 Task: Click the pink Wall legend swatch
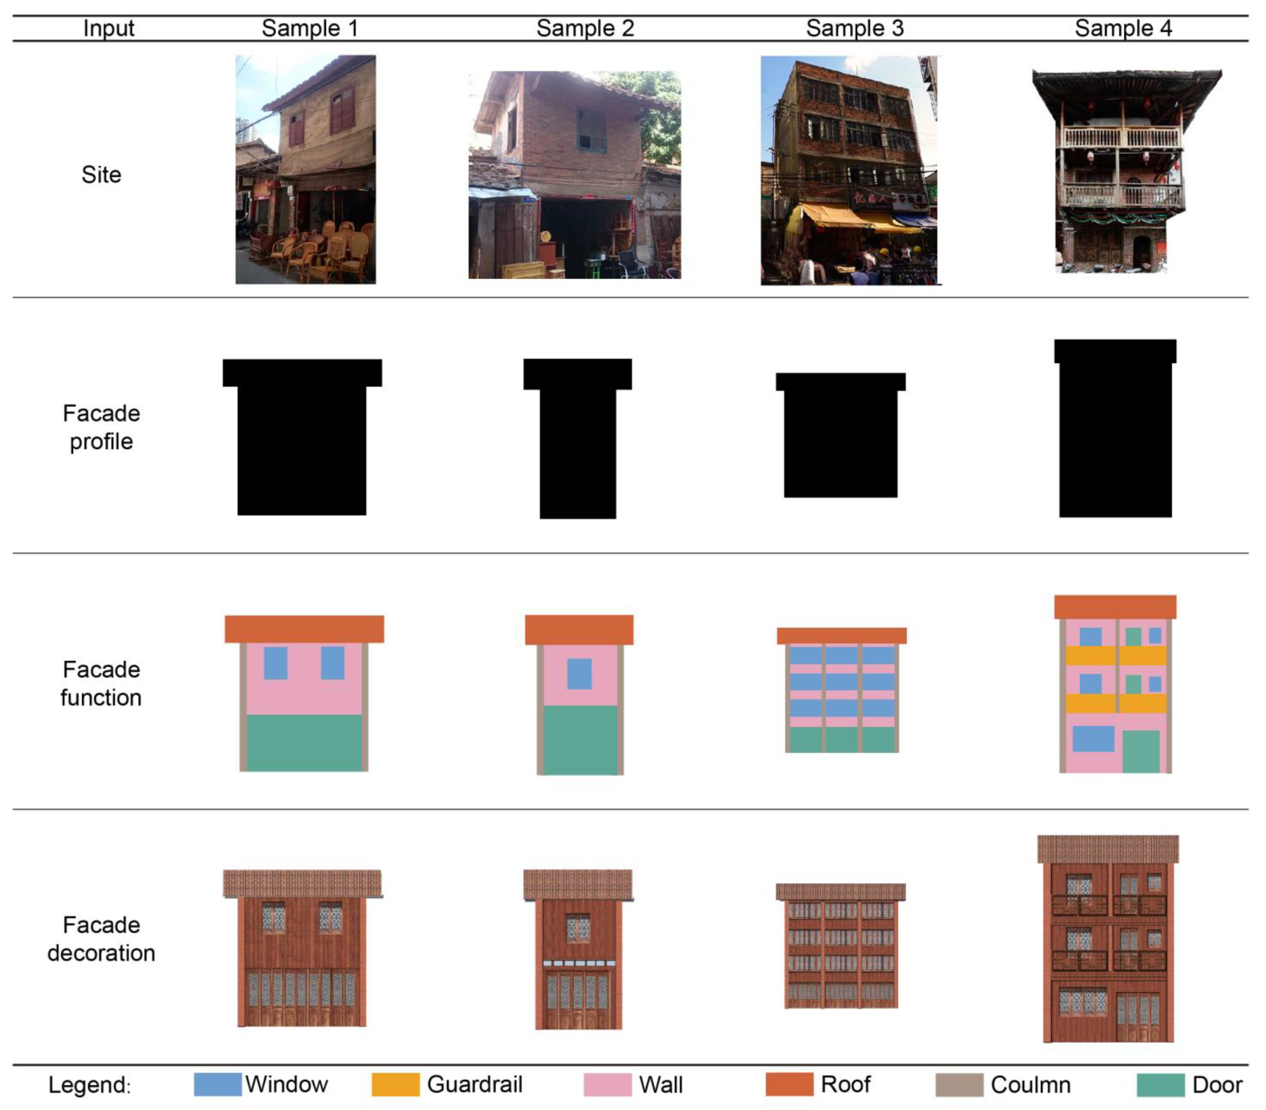point(607,1084)
